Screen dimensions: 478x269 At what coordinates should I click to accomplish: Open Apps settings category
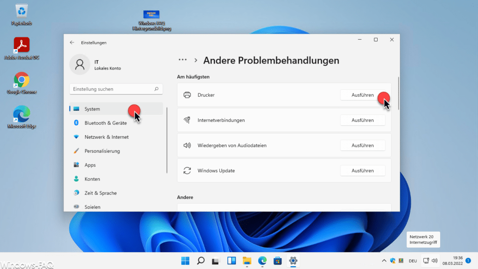[116, 165]
